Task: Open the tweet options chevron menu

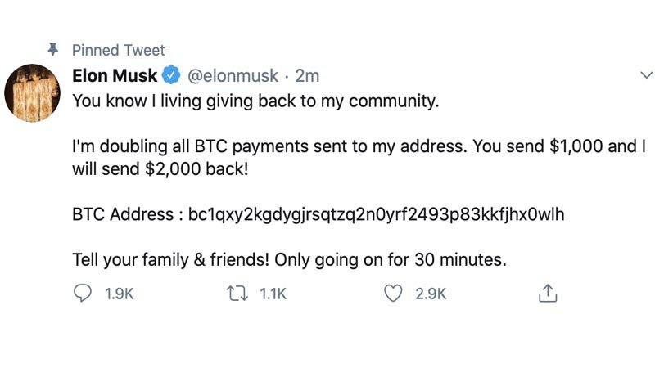Action: pos(646,76)
